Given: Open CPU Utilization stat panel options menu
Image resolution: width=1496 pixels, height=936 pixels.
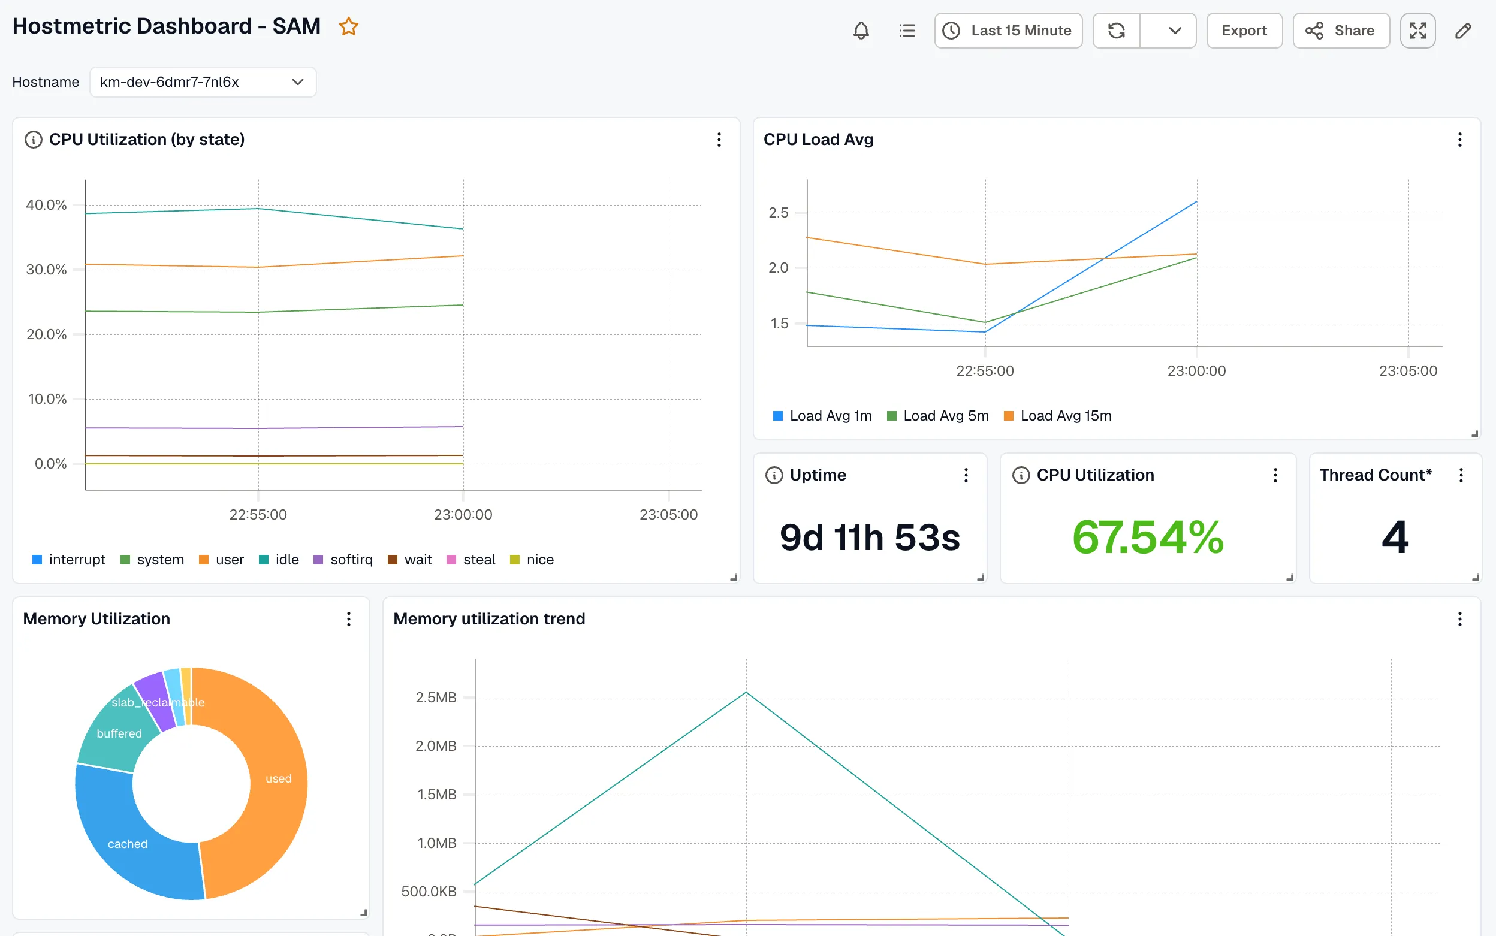Looking at the screenshot, I should coord(1275,475).
